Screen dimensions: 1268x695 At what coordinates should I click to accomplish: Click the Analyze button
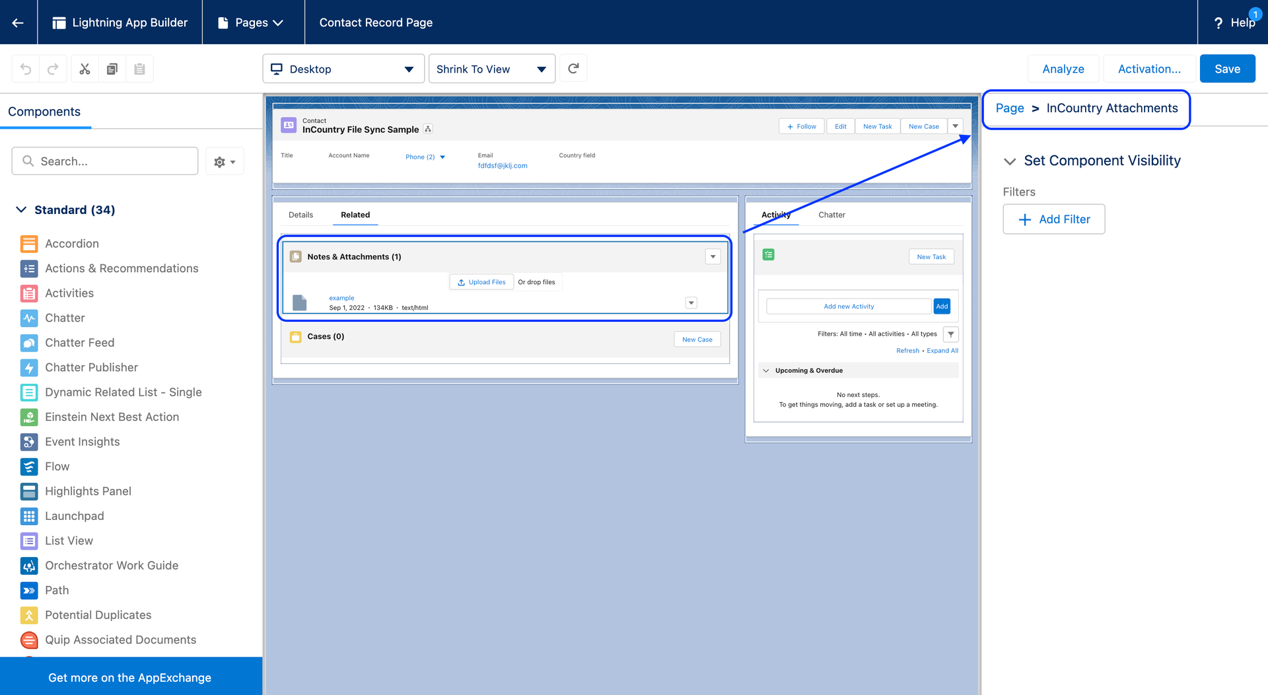tap(1063, 69)
